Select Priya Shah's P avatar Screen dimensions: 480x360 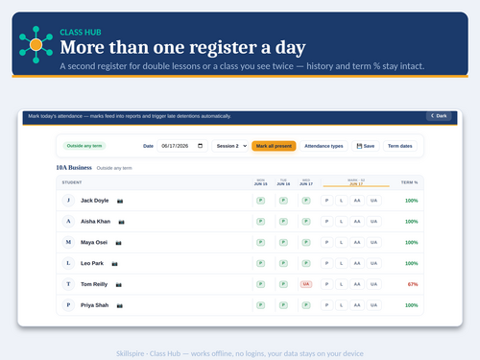[68, 305]
